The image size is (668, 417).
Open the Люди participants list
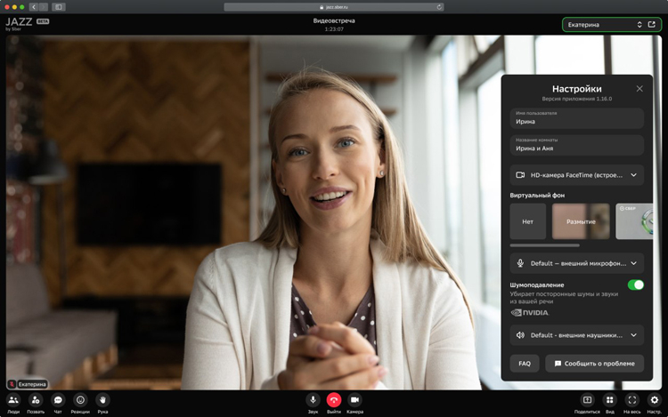pos(13,400)
